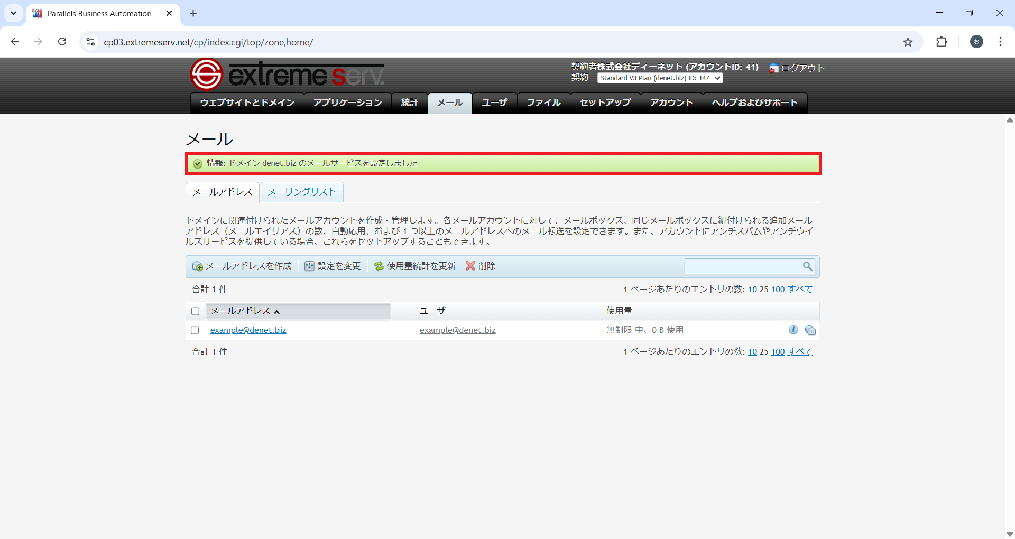Screen dimensions: 1015x539
Task: Click 使用量統計を更新 toolbar button
Action: (x=415, y=266)
